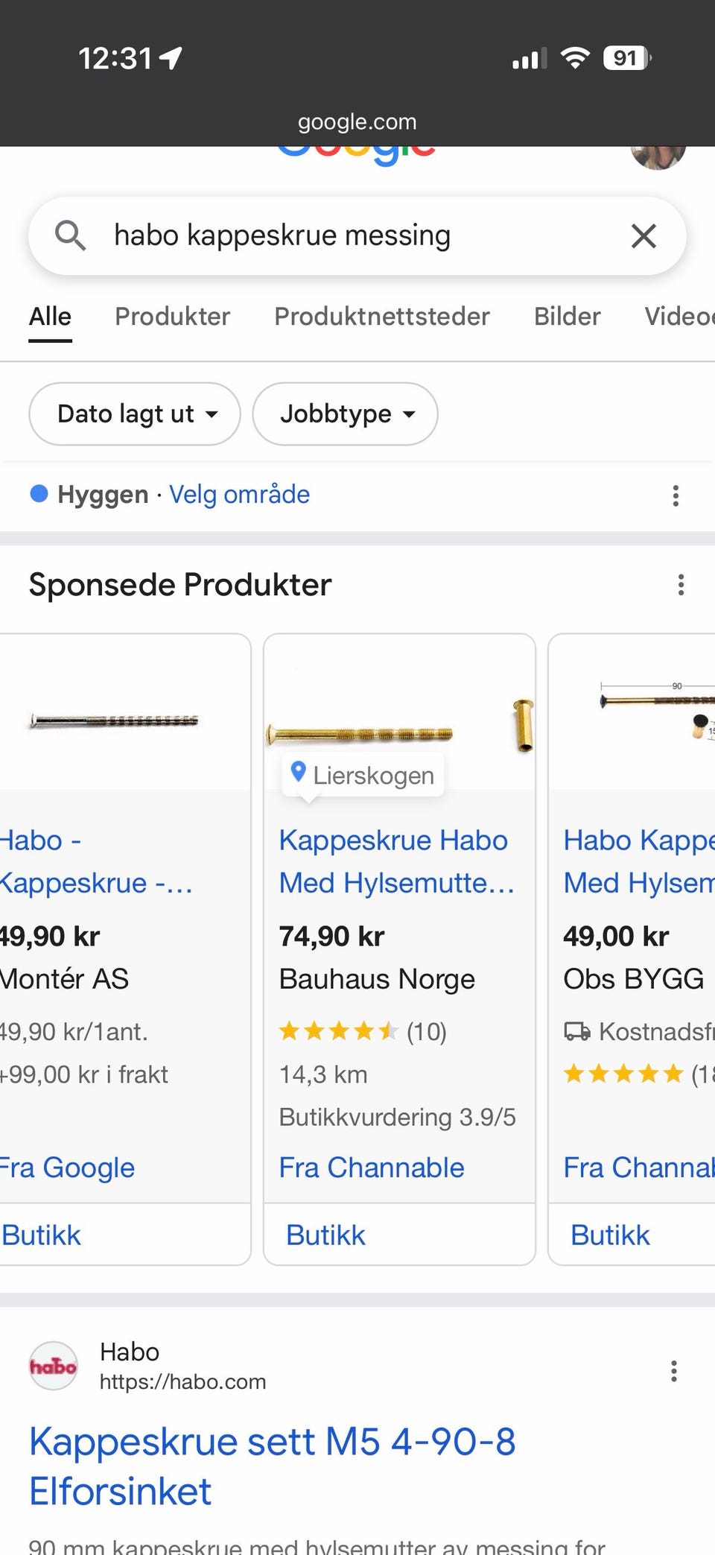Viewport: 715px width, 1555px height.
Task: Open the Produktnettsteder tab
Action: coord(382,316)
